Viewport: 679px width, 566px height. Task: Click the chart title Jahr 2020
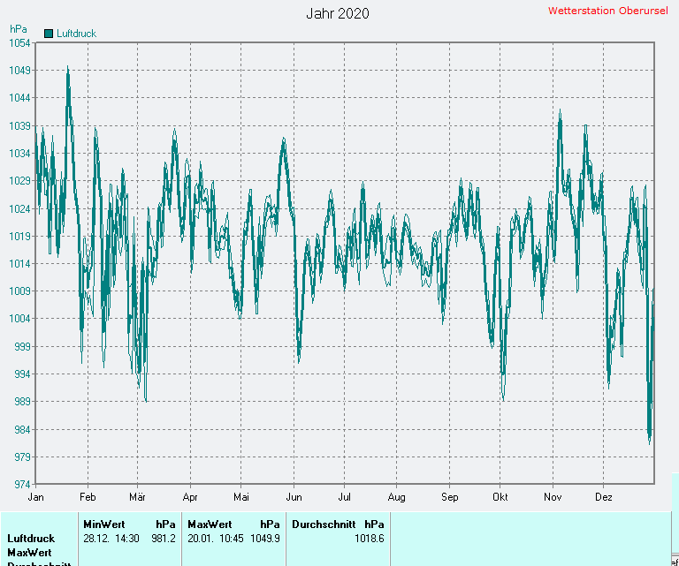(338, 13)
